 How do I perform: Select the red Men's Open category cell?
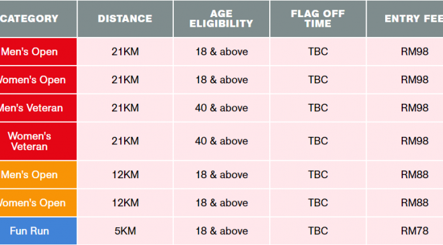click(38, 52)
